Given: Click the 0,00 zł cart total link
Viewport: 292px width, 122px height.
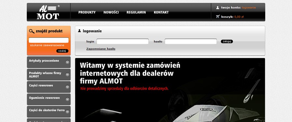Looking at the screenshot, I should [x=239, y=17].
